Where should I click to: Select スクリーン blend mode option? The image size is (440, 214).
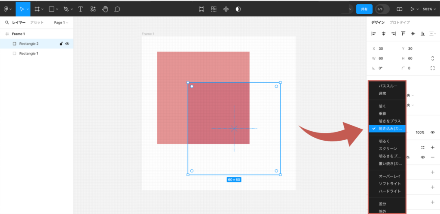pyautogui.click(x=388, y=148)
